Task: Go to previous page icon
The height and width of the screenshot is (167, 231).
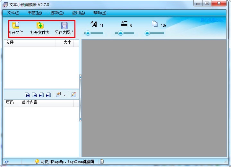Action: (x=34, y=95)
